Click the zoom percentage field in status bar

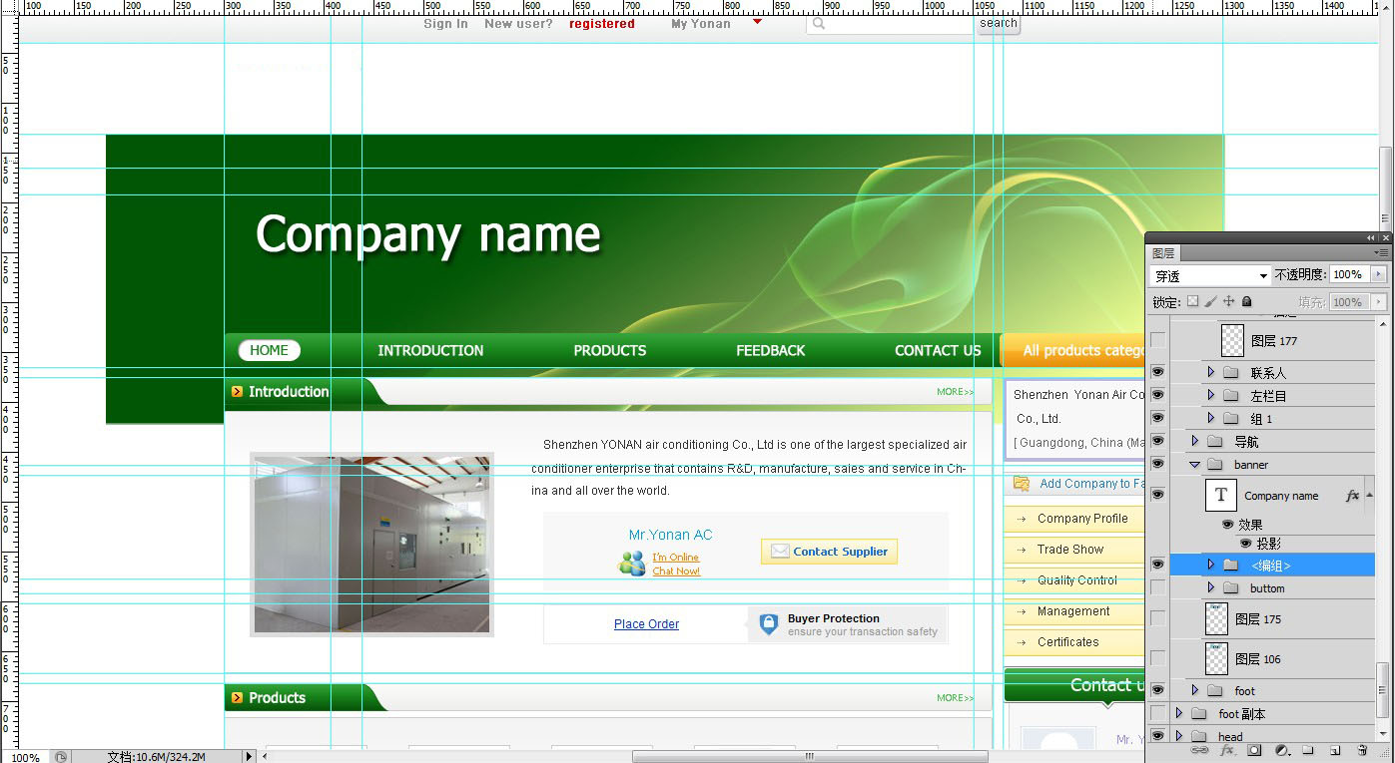coord(25,757)
